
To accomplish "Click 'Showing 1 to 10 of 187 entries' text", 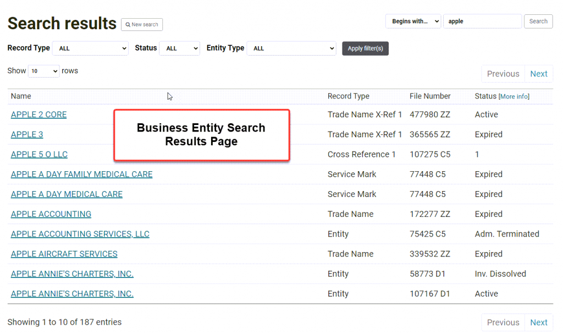I will click(64, 322).
